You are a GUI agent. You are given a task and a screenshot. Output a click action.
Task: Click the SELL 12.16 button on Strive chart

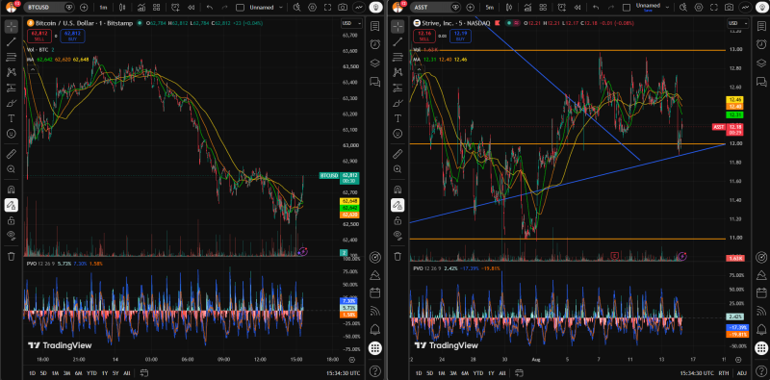[425, 36]
